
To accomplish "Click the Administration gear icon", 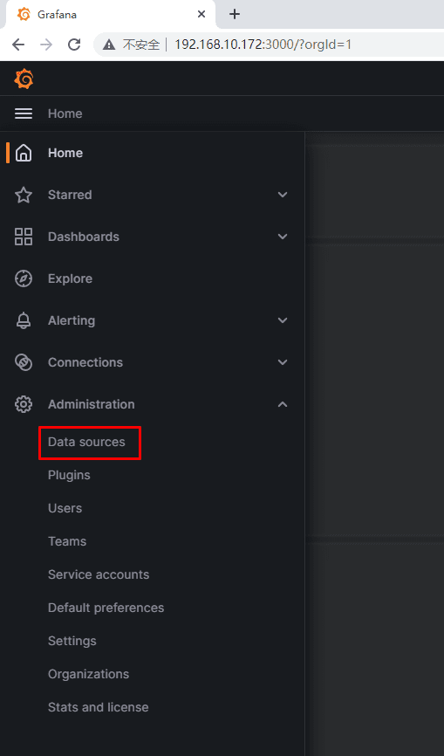I will pos(23,404).
